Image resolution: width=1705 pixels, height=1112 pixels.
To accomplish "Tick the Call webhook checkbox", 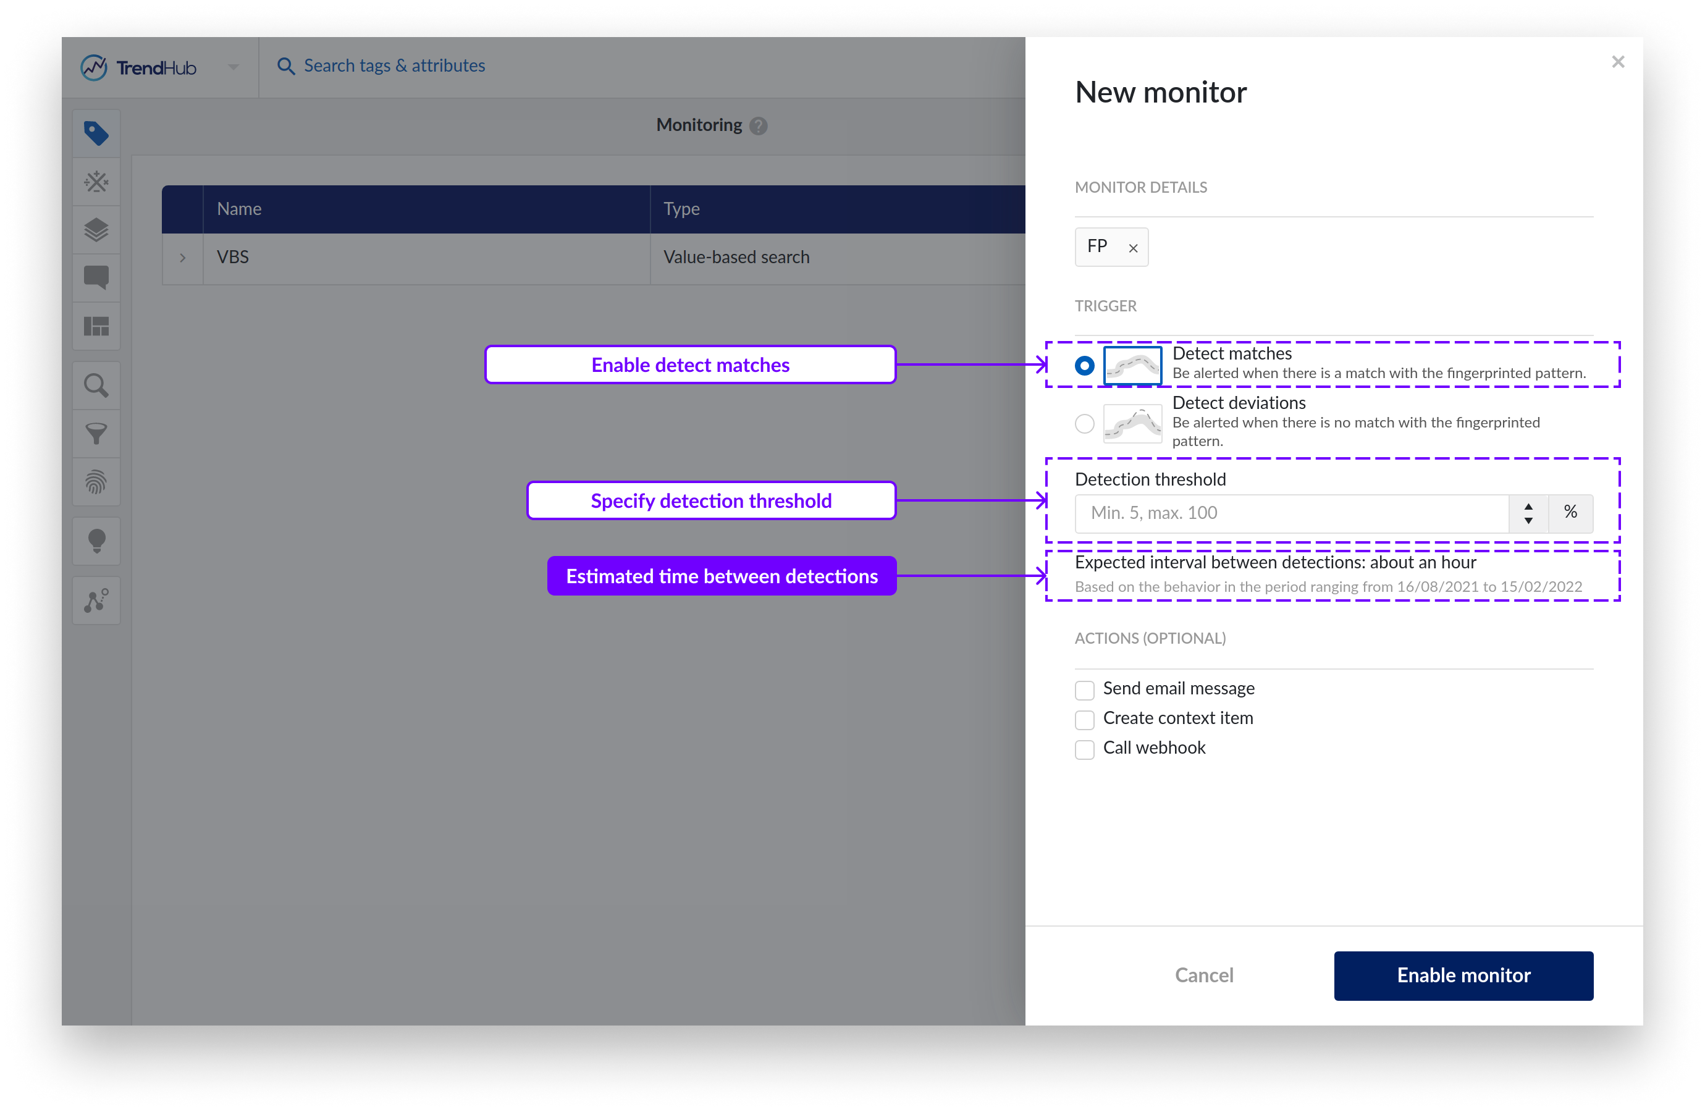I will (1084, 749).
